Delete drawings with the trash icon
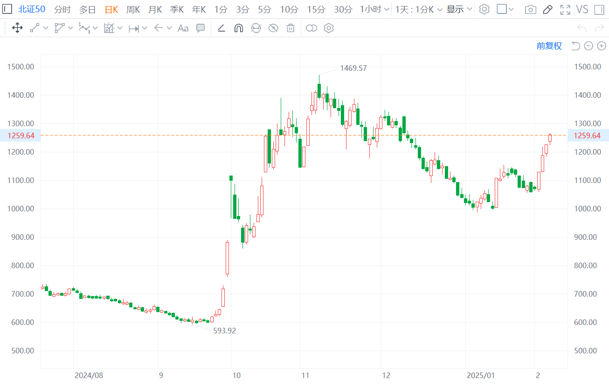This screenshot has width=609, height=386. coord(291,28)
